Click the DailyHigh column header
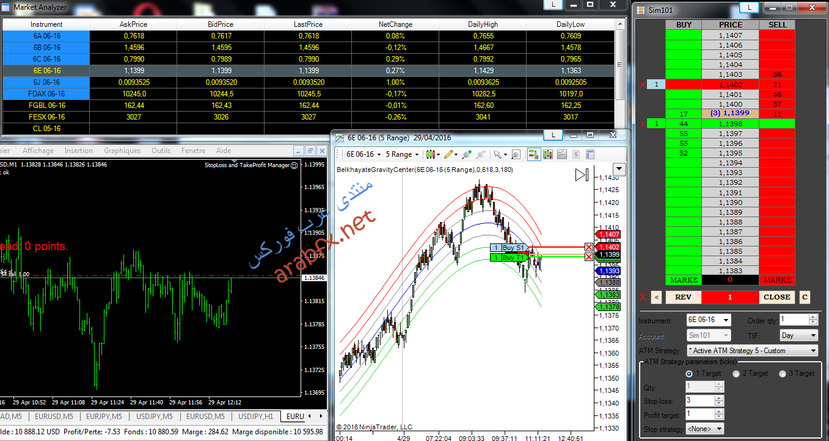 483,24
